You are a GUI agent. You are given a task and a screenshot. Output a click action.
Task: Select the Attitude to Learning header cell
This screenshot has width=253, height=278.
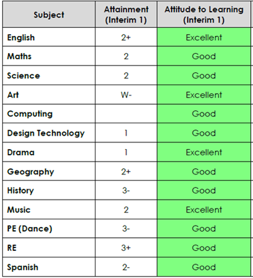click(204, 14)
